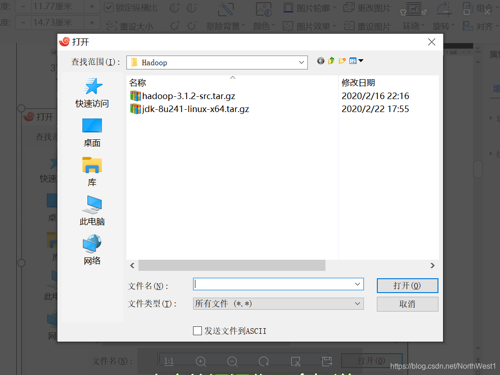Click the 11.77厘米 height field
The image size is (500, 375).
click(58, 6)
